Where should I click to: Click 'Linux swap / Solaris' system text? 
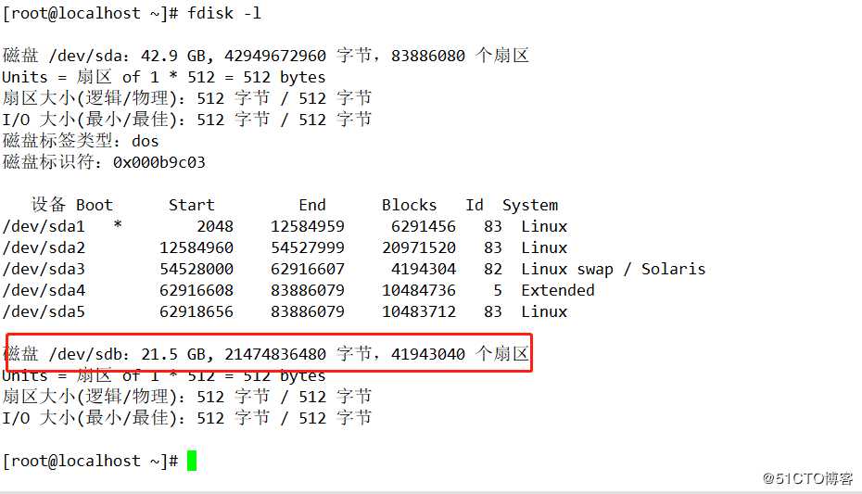coord(613,270)
